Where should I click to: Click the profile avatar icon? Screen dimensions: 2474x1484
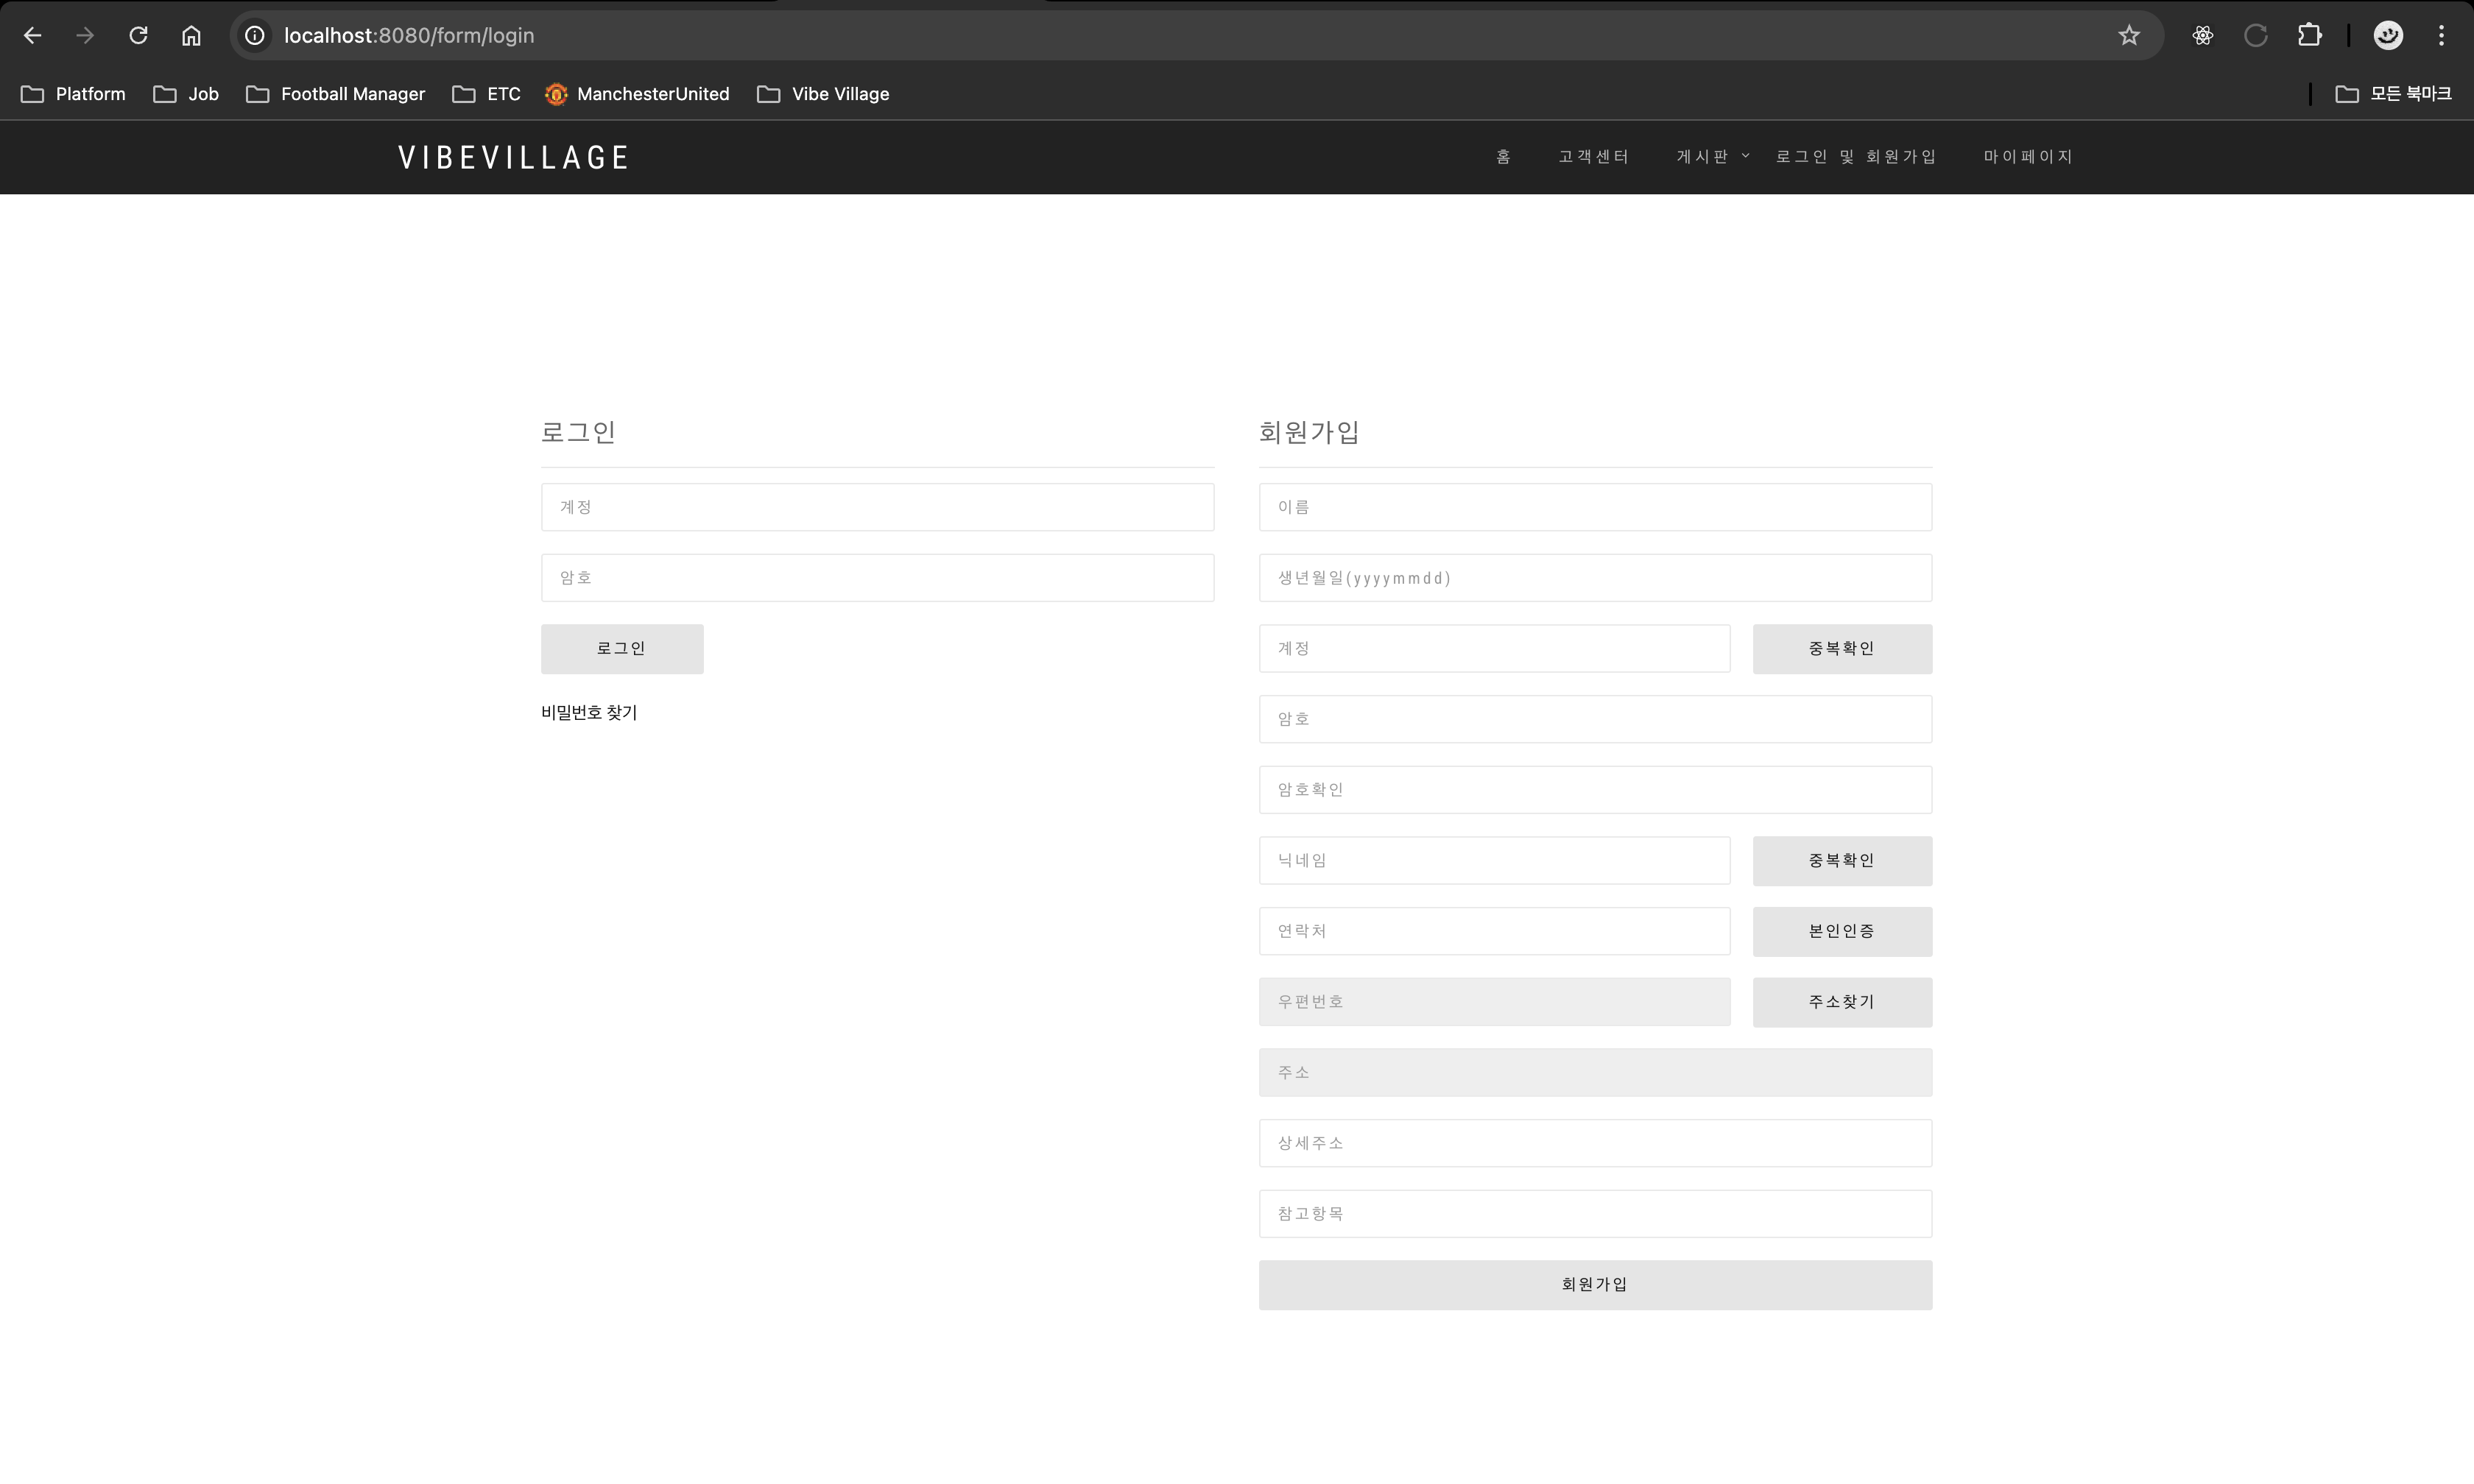2388,36
